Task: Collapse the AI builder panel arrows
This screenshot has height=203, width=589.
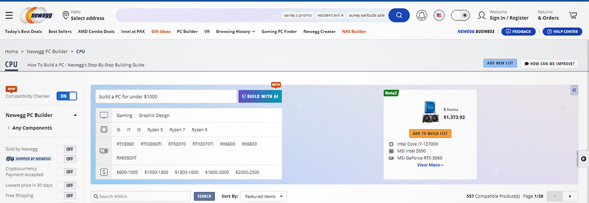Action: 574,90
